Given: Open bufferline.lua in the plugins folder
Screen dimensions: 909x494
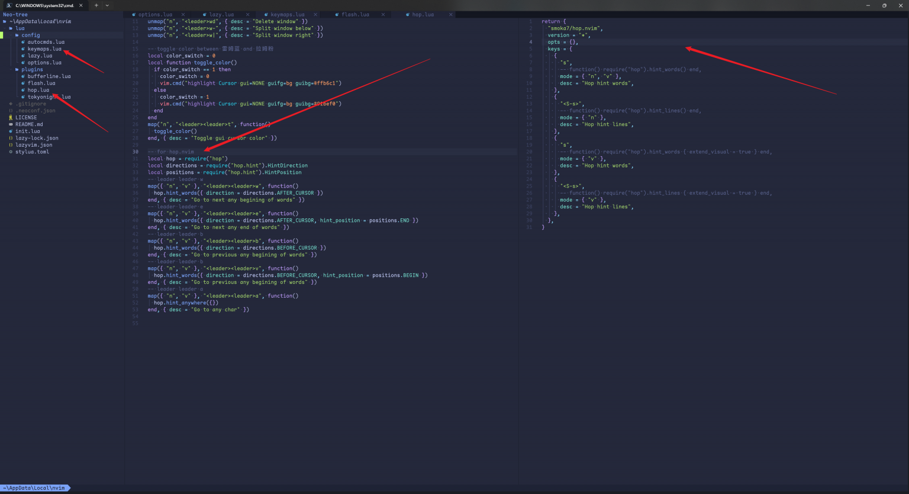Looking at the screenshot, I should 49,76.
